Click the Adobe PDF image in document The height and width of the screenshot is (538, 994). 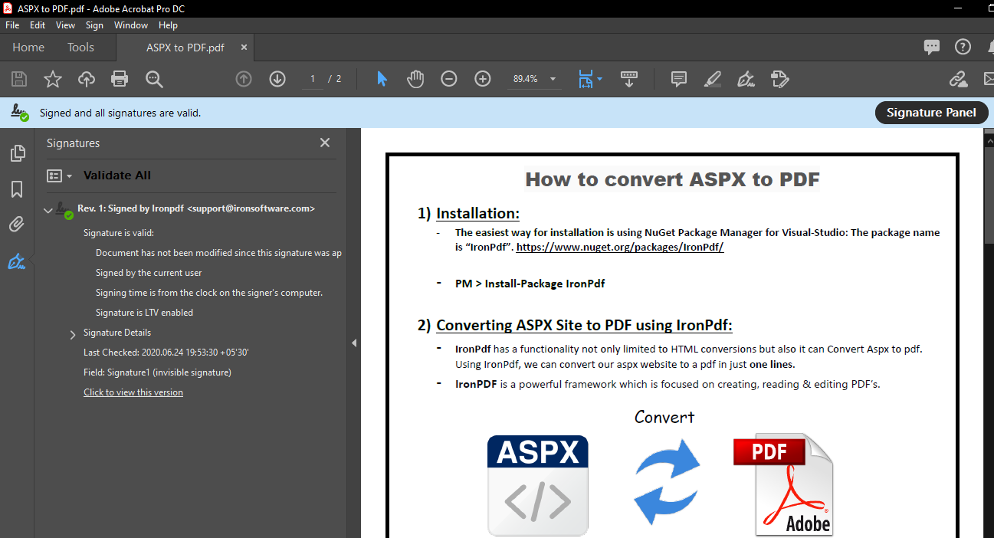pyautogui.click(x=783, y=485)
